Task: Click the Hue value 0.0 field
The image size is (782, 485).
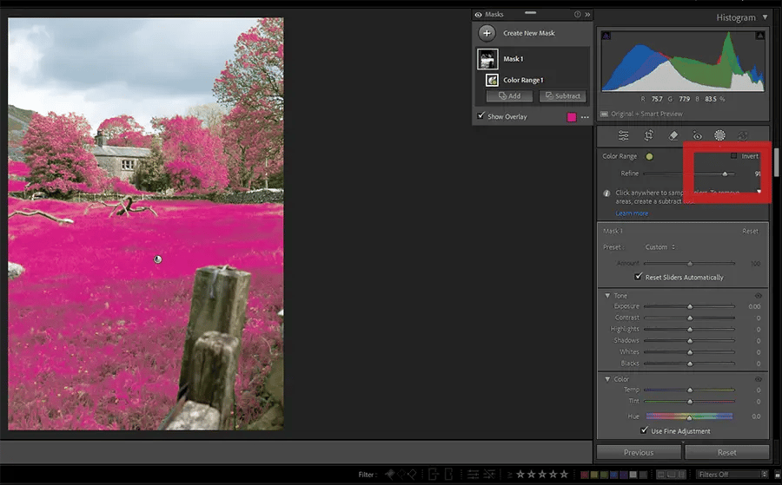Action: [x=756, y=416]
